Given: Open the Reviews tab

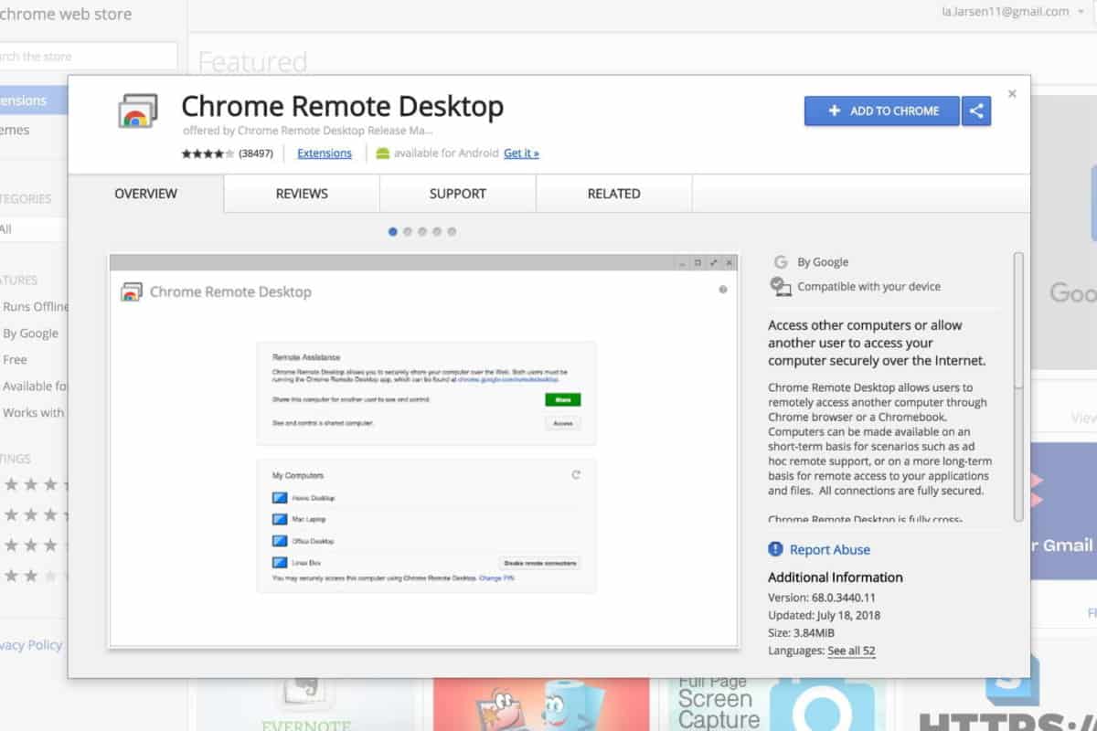Looking at the screenshot, I should tap(302, 194).
